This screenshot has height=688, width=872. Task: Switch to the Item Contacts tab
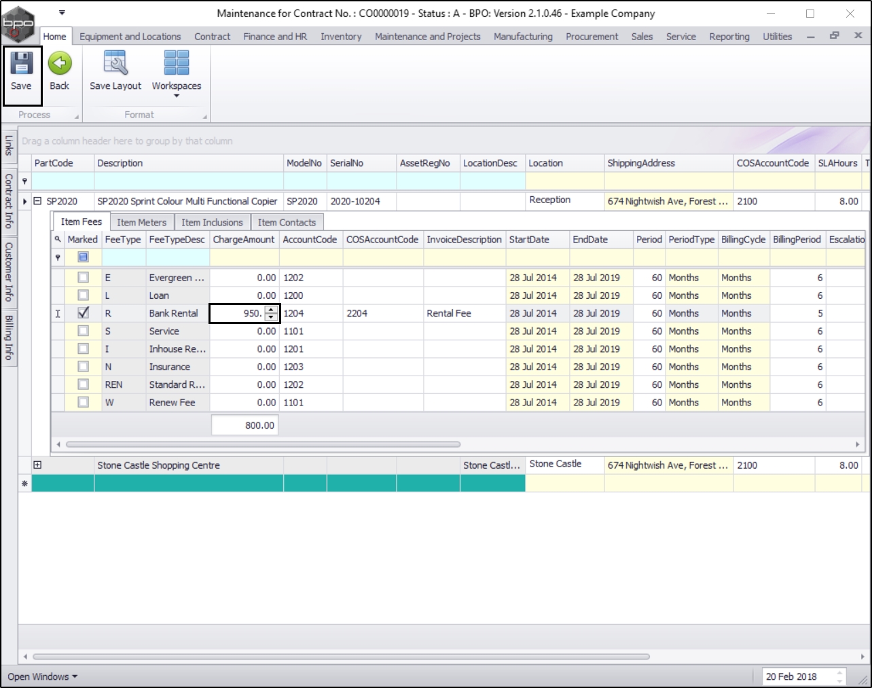(x=287, y=222)
